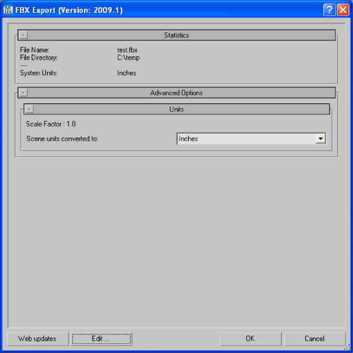This screenshot has height=353, width=353.
Task: Click the Units rollout header bar
Action: pyautogui.click(x=176, y=109)
